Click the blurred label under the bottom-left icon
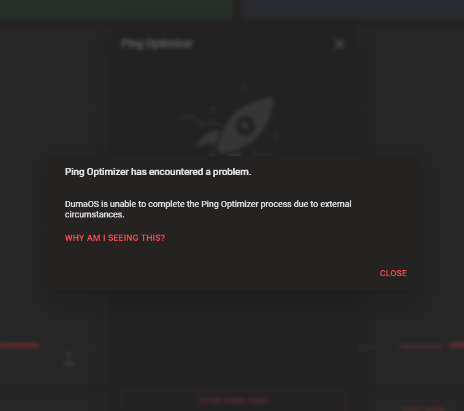The height and width of the screenshot is (411, 464). click(69, 363)
